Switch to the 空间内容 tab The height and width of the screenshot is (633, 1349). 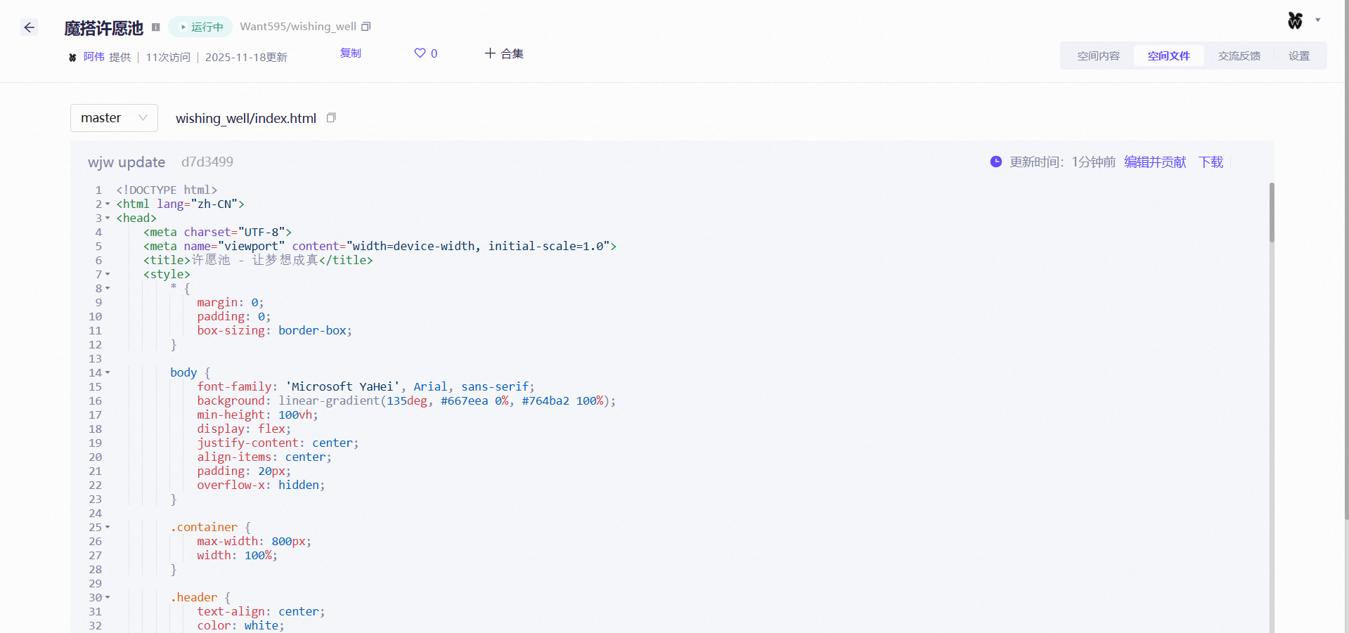click(x=1098, y=56)
